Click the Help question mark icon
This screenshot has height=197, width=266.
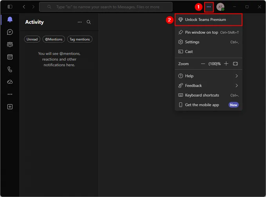180,76
